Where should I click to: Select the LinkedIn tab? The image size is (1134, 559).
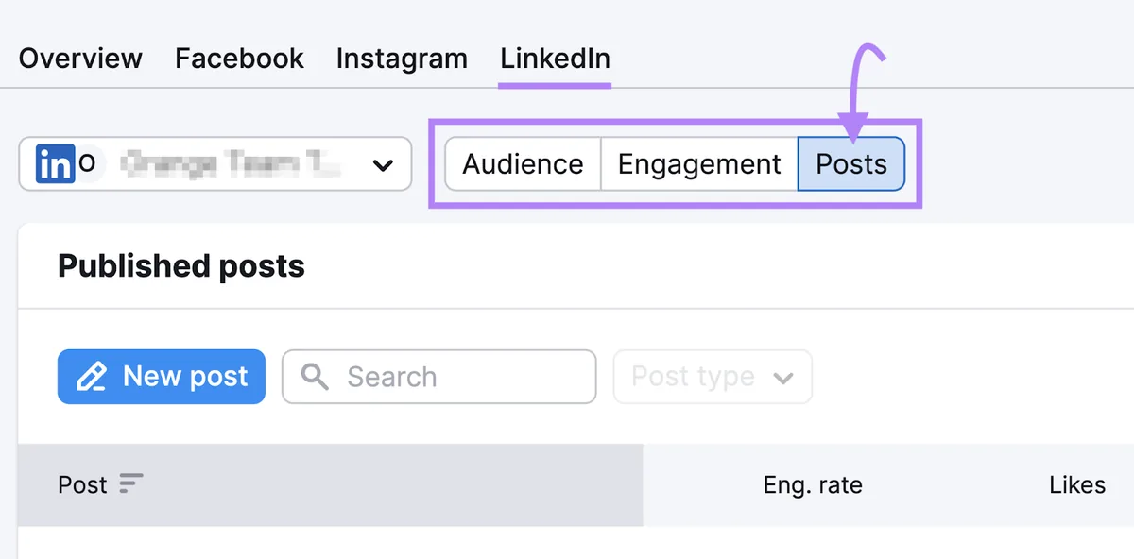pyautogui.click(x=555, y=59)
